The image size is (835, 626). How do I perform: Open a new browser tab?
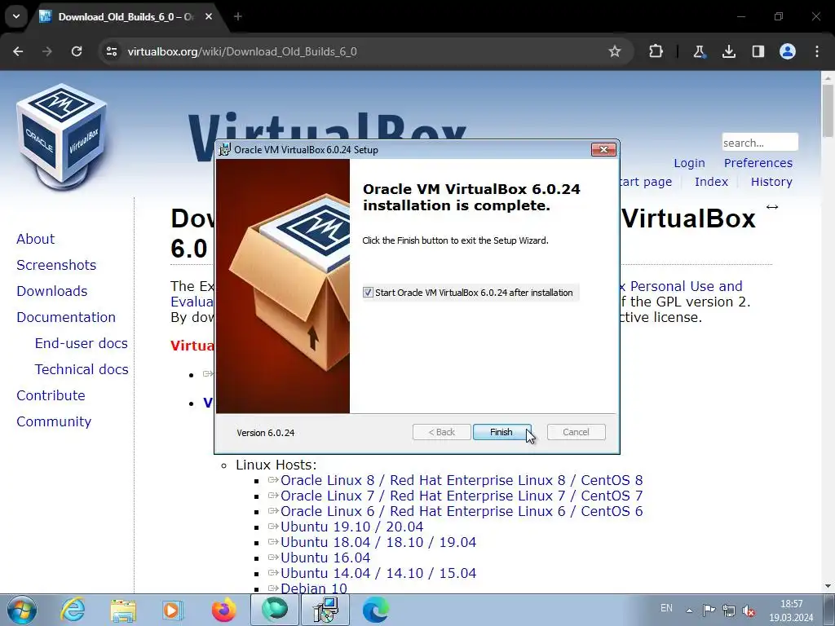[x=238, y=16]
